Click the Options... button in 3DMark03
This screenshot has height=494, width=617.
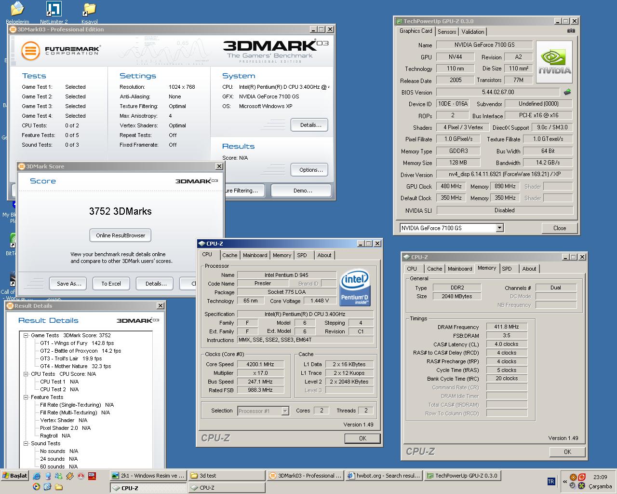310,170
